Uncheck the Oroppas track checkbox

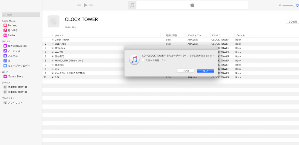53,48
